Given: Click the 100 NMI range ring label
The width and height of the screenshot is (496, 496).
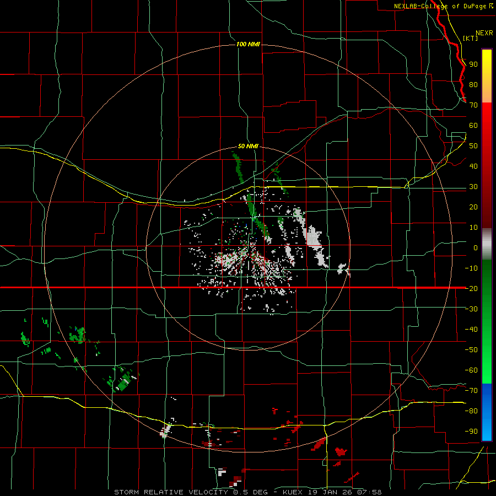Looking at the screenshot, I should [x=248, y=44].
